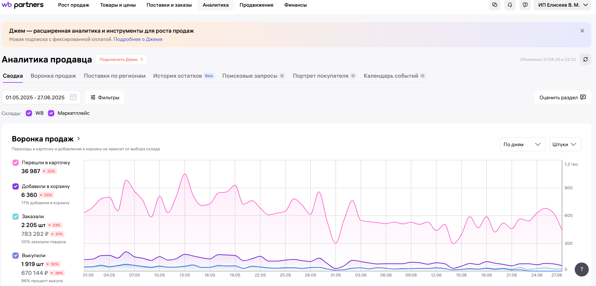596x286 pixels.
Task: Click the Оценить раздел button
Action: tap(563, 97)
